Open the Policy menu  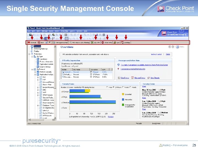click(x=57, y=31)
